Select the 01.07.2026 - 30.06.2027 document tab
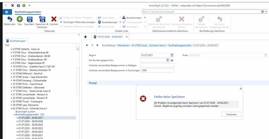This screenshot has height=139, width=269. (110, 37)
